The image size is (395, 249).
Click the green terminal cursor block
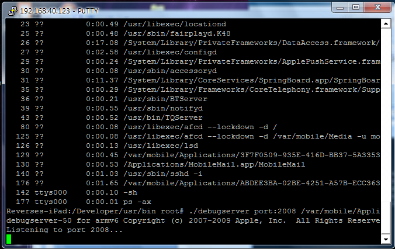click(x=9, y=239)
